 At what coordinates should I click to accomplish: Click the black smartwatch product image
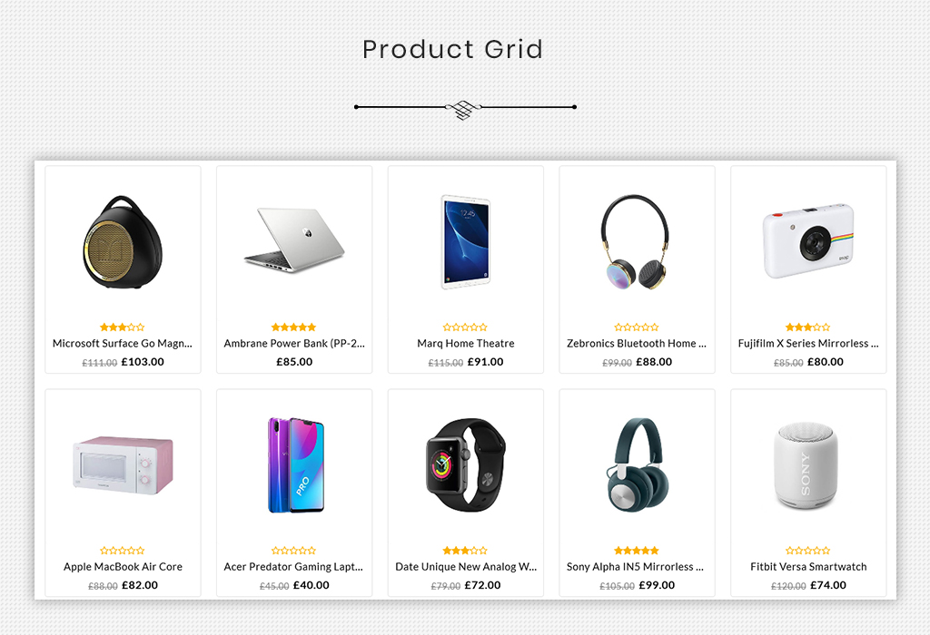click(466, 465)
